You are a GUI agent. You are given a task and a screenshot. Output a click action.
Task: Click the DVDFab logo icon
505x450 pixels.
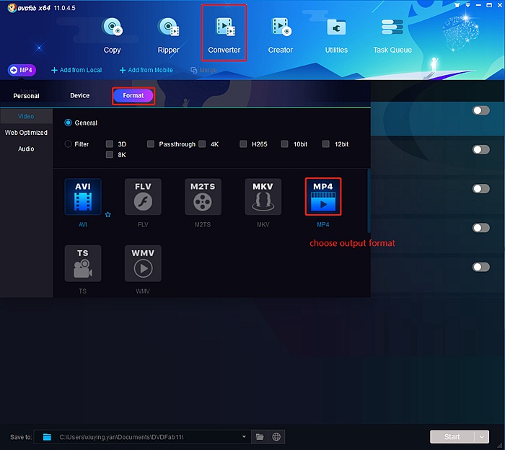pyautogui.click(x=12, y=8)
